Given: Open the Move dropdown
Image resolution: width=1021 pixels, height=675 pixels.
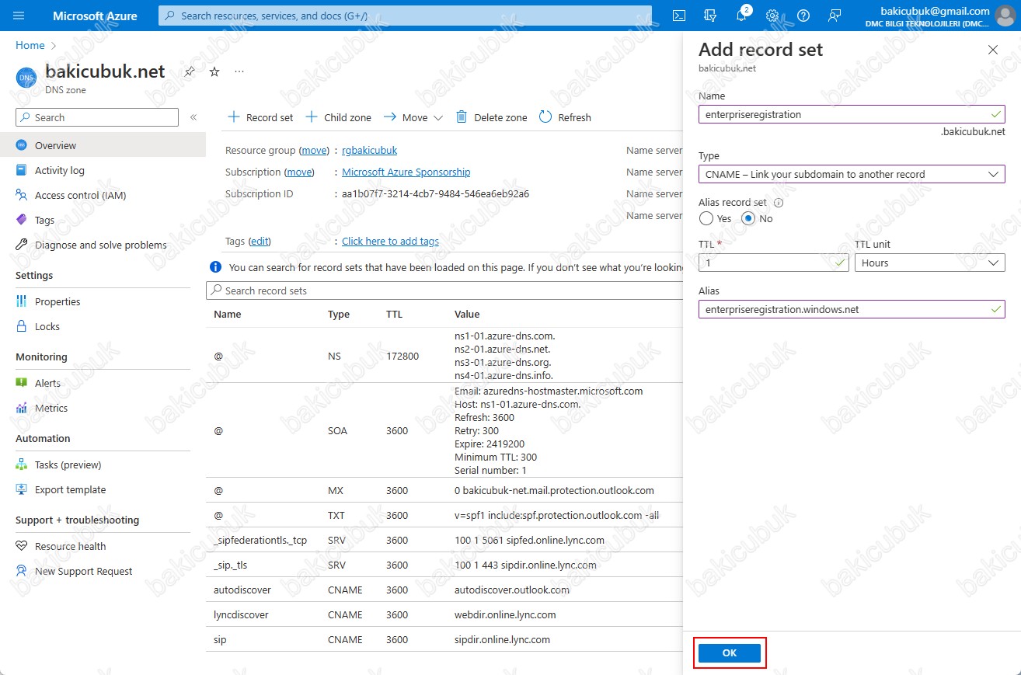Looking at the screenshot, I should 413,117.
